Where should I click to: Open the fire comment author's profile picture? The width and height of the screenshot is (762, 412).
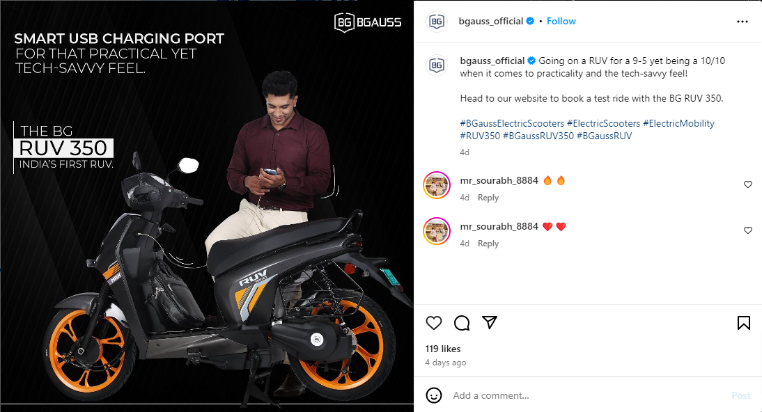[x=437, y=184]
